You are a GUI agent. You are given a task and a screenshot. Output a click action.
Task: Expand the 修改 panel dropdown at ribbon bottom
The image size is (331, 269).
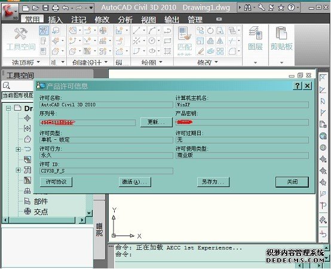click(216, 62)
